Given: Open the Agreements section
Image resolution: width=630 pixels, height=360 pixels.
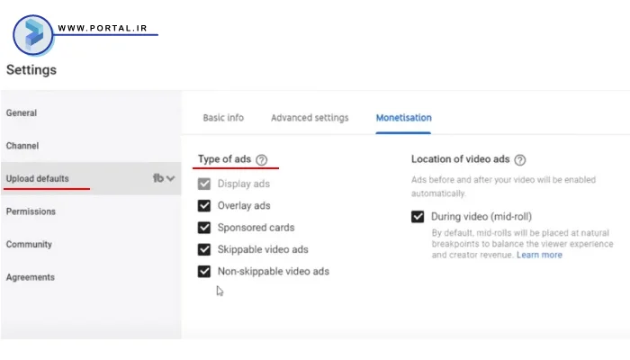Looking at the screenshot, I should 30,277.
